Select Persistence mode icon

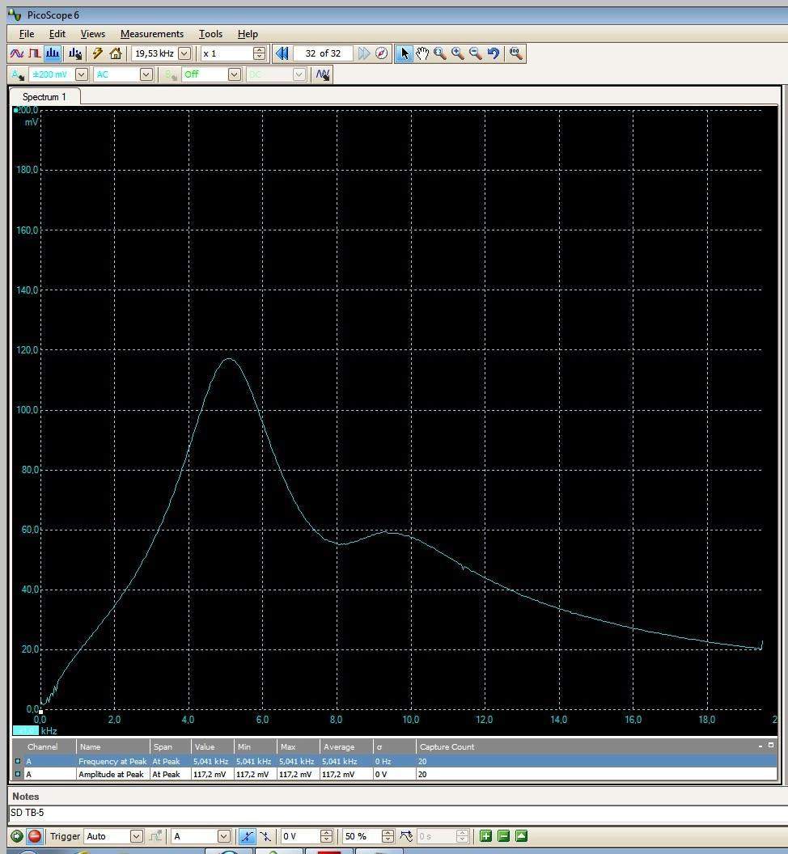(x=34, y=53)
